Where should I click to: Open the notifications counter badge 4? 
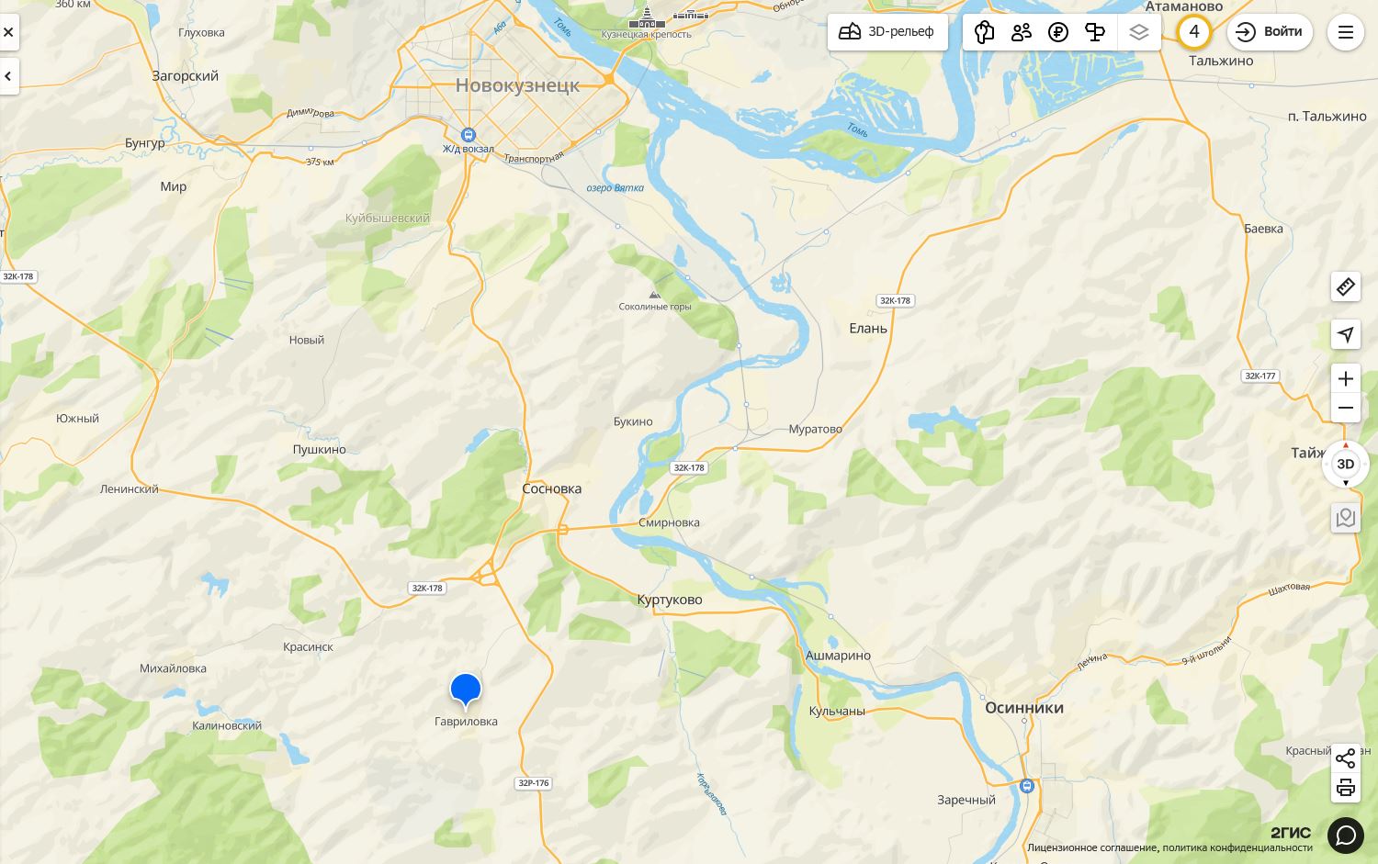pos(1193,32)
